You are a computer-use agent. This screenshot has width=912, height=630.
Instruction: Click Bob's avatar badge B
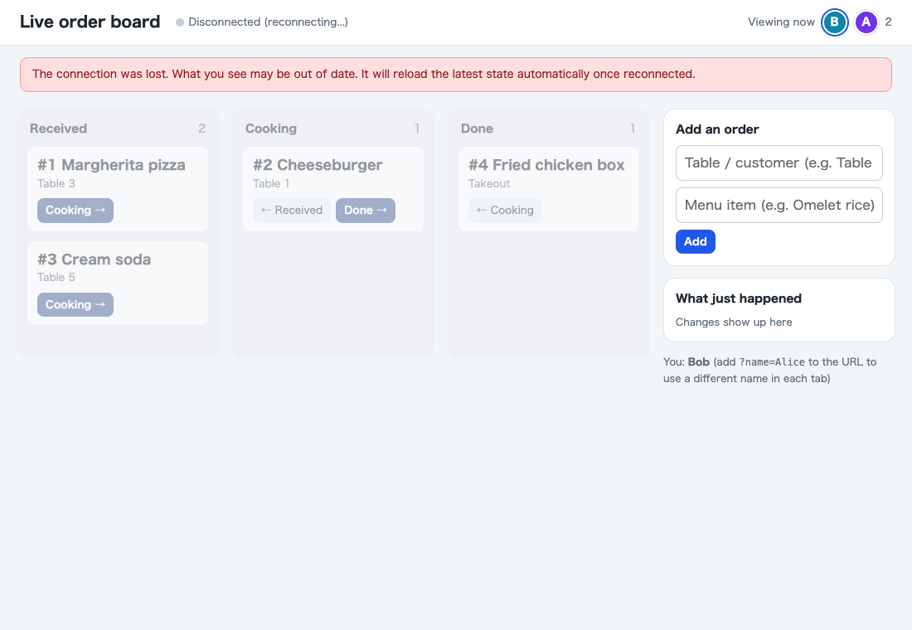pyautogui.click(x=835, y=22)
